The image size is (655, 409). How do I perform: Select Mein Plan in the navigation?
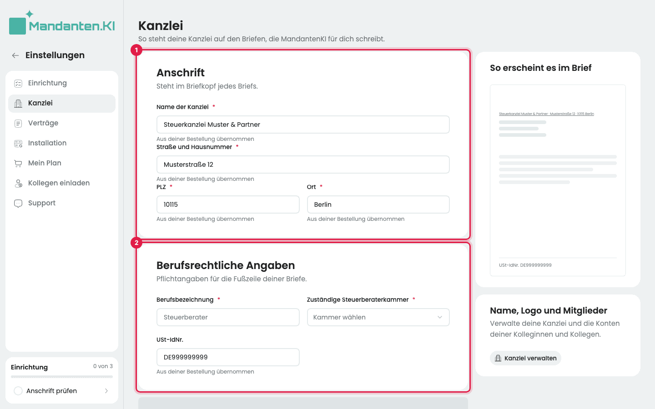[x=62, y=163]
